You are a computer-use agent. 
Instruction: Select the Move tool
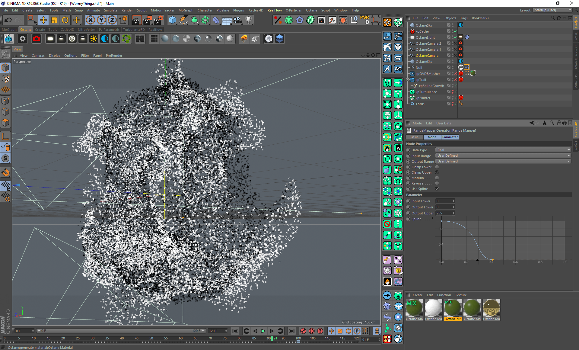[x=43, y=20]
